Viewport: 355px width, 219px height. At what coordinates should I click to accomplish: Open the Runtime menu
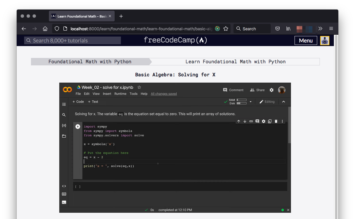[120, 94]
